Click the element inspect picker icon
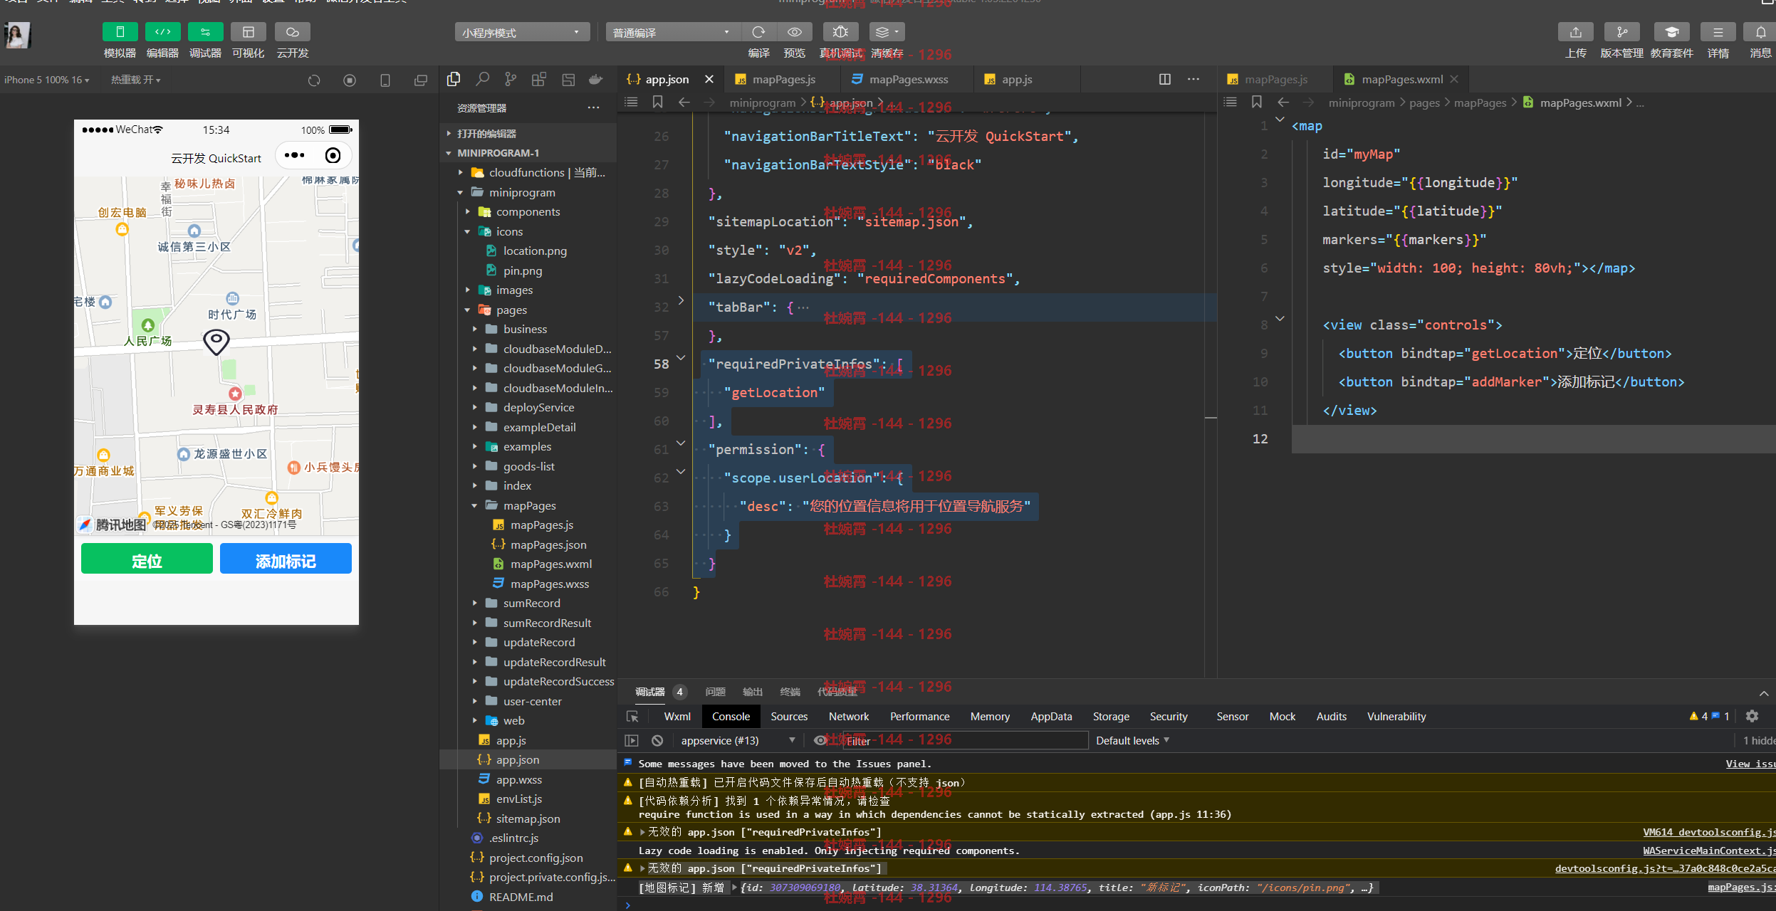Viewport: 1776px width, 911px height. [632, 716]
